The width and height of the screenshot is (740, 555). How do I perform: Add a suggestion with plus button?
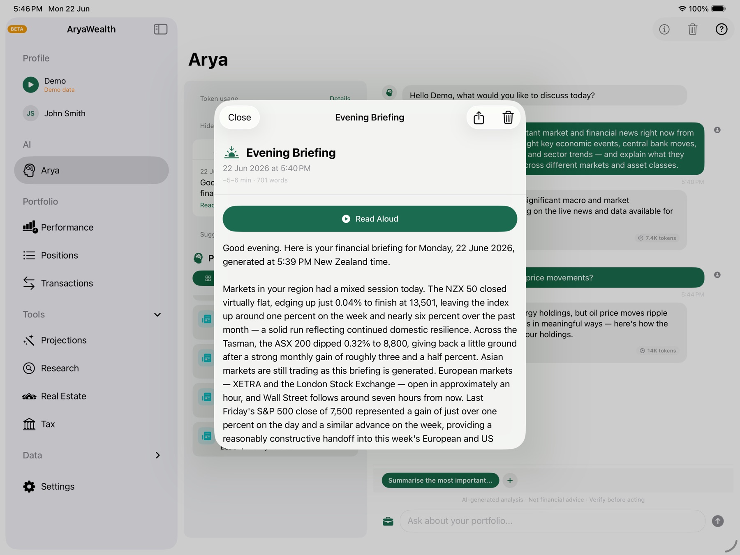510,480
